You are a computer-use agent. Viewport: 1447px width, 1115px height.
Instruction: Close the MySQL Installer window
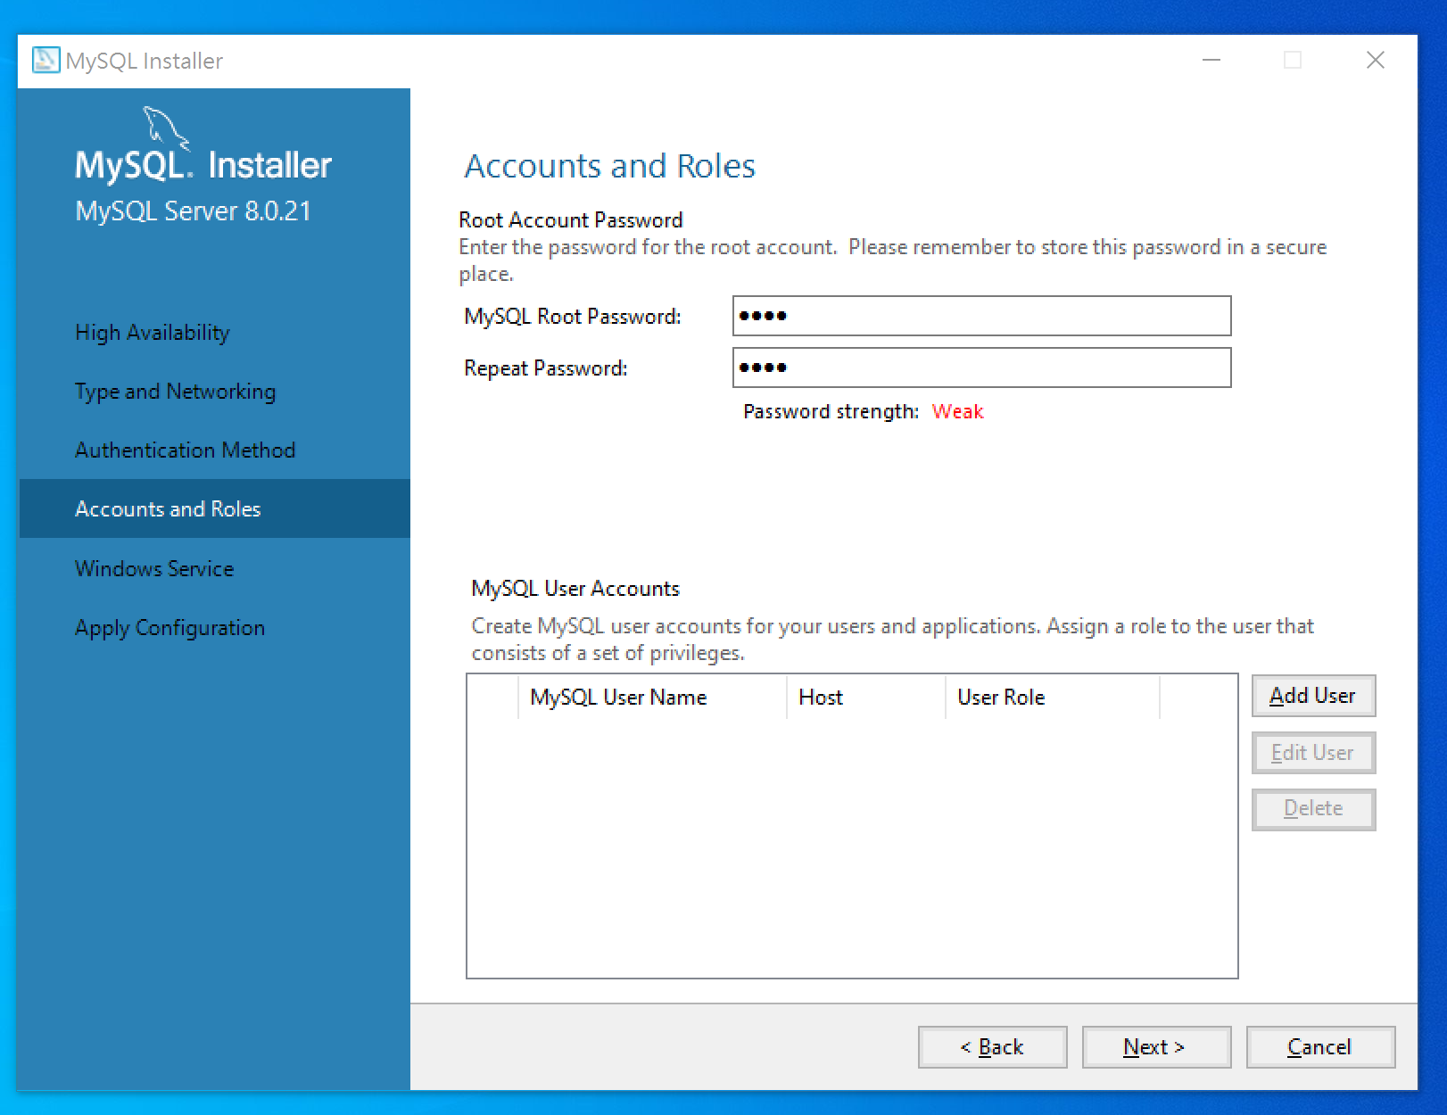[1376, 60]
